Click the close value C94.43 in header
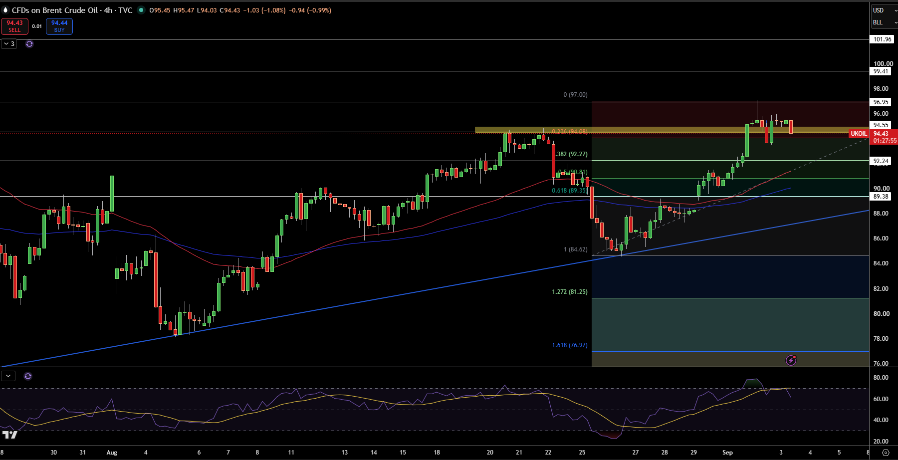 click(230, 10)
